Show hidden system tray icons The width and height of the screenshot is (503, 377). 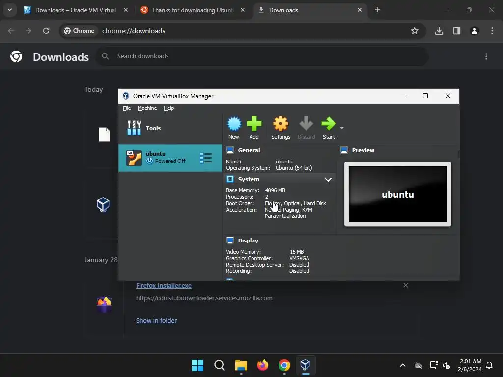click(403, 365)
